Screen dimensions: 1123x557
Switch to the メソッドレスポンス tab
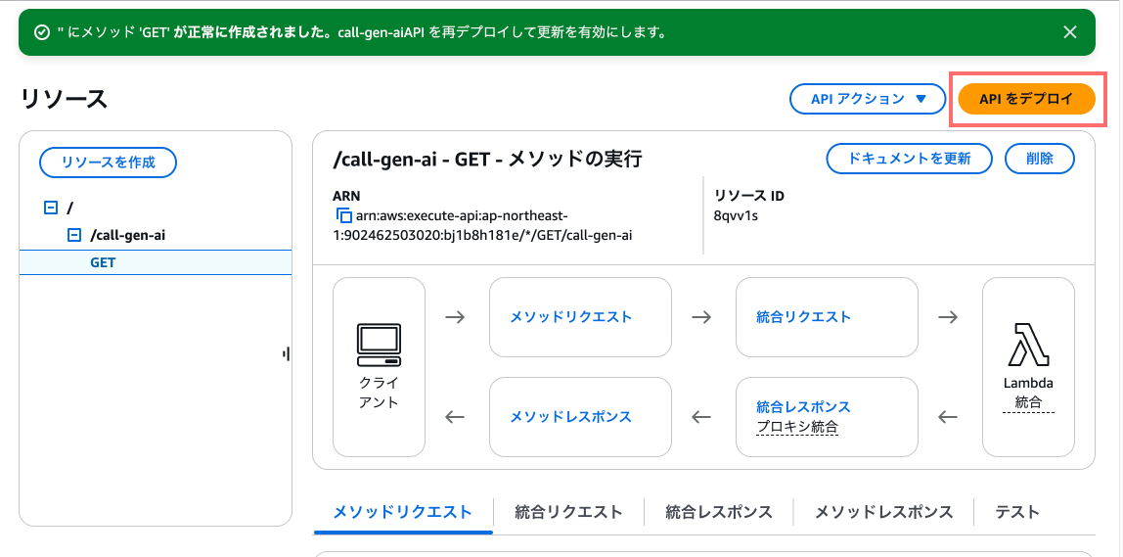[883, 512]
